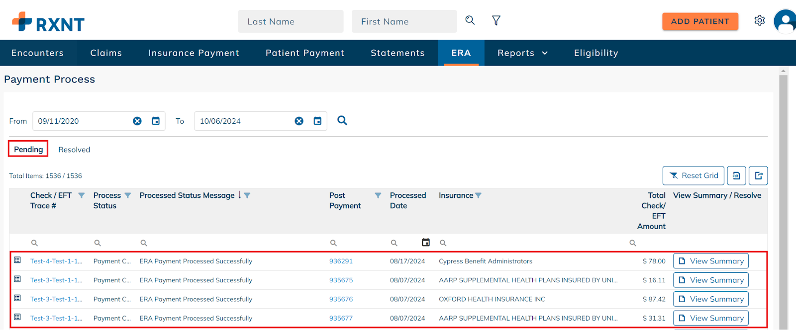Image resolution: width=796 pixels, height=334 pixels.
Task: Click the export grid share icon
Action: pyautogui.click(x=758, y=175)
